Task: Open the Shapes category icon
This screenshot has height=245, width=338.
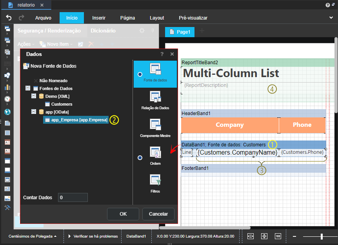Action: pyautogui.click(x=7, y=76)
